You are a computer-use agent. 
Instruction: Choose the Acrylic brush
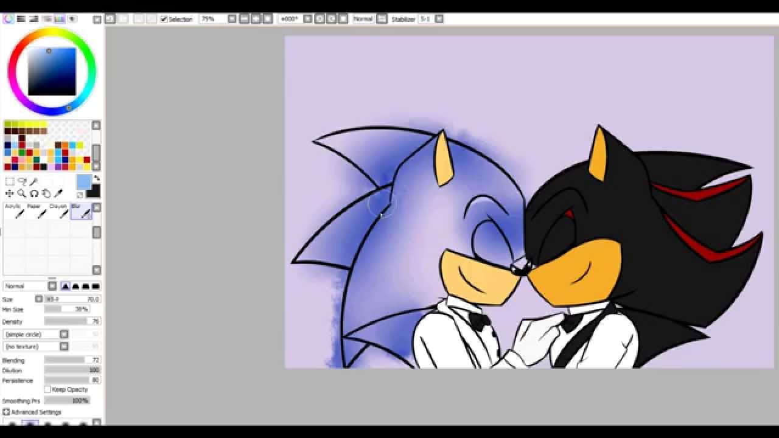click(14, 211)
